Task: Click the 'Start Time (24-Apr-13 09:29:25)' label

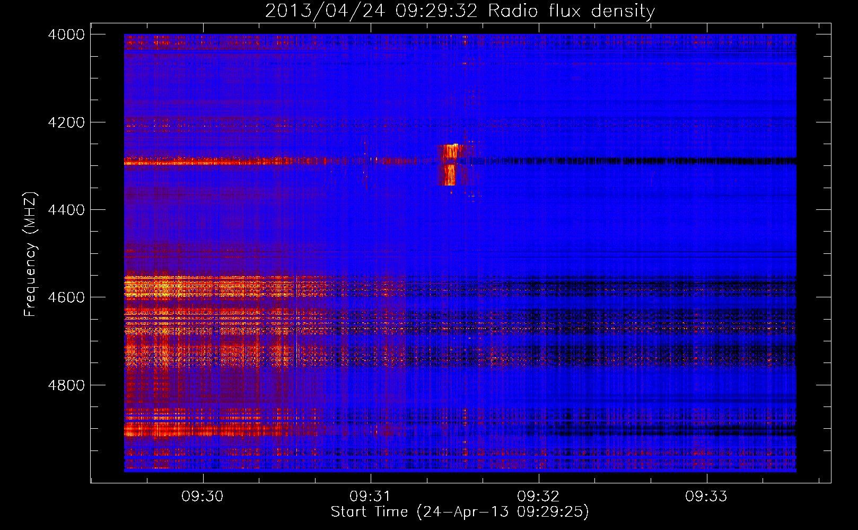Action: click(460, 512)
